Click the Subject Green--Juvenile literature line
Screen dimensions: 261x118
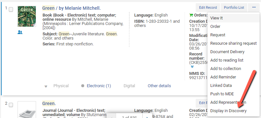(x=80, y=36)
